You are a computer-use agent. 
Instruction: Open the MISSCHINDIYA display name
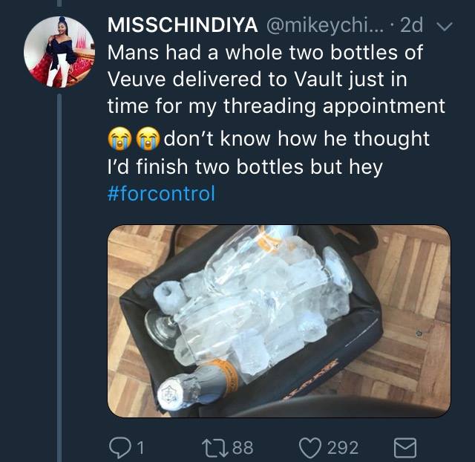point(183,25)
